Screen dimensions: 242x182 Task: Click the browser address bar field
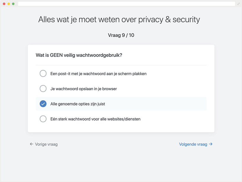point(126,4)
